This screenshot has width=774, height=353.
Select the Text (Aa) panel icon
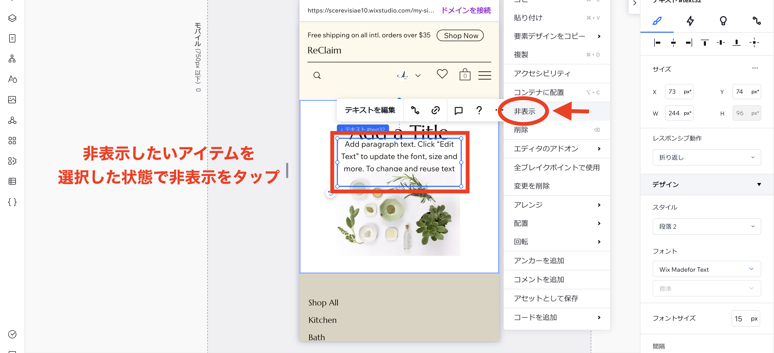(12, 79)
